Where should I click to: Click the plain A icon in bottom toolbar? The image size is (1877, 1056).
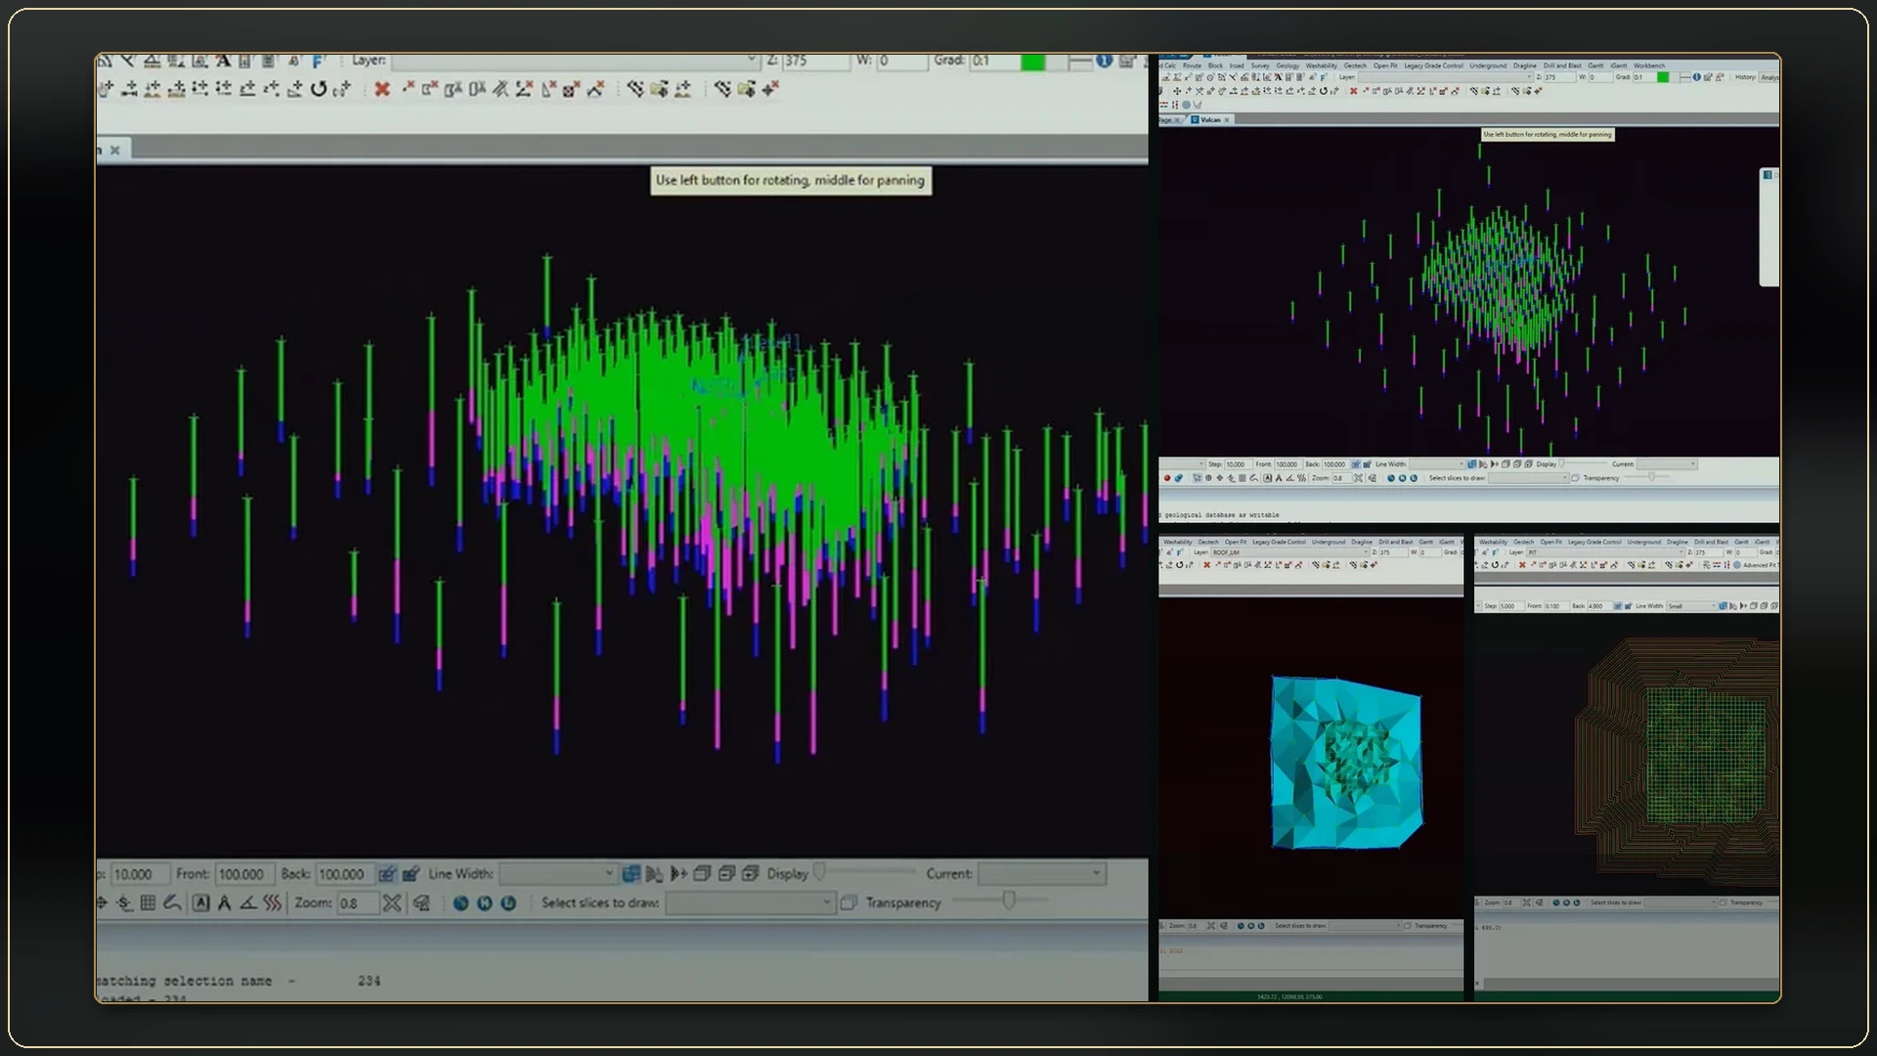tap(224, 902)
